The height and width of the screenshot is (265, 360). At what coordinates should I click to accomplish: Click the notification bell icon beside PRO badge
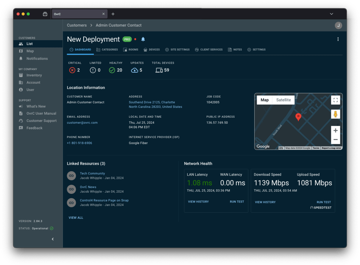pos(143,39)
